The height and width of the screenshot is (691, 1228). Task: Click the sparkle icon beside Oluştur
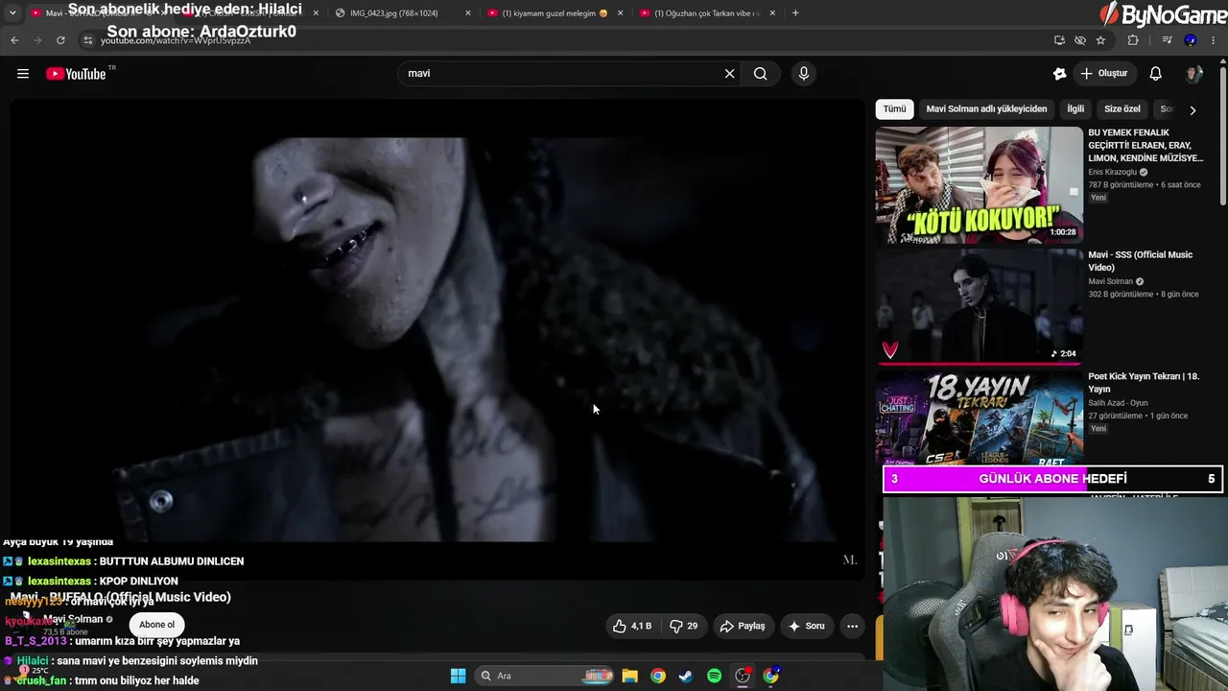point(1060,74)
